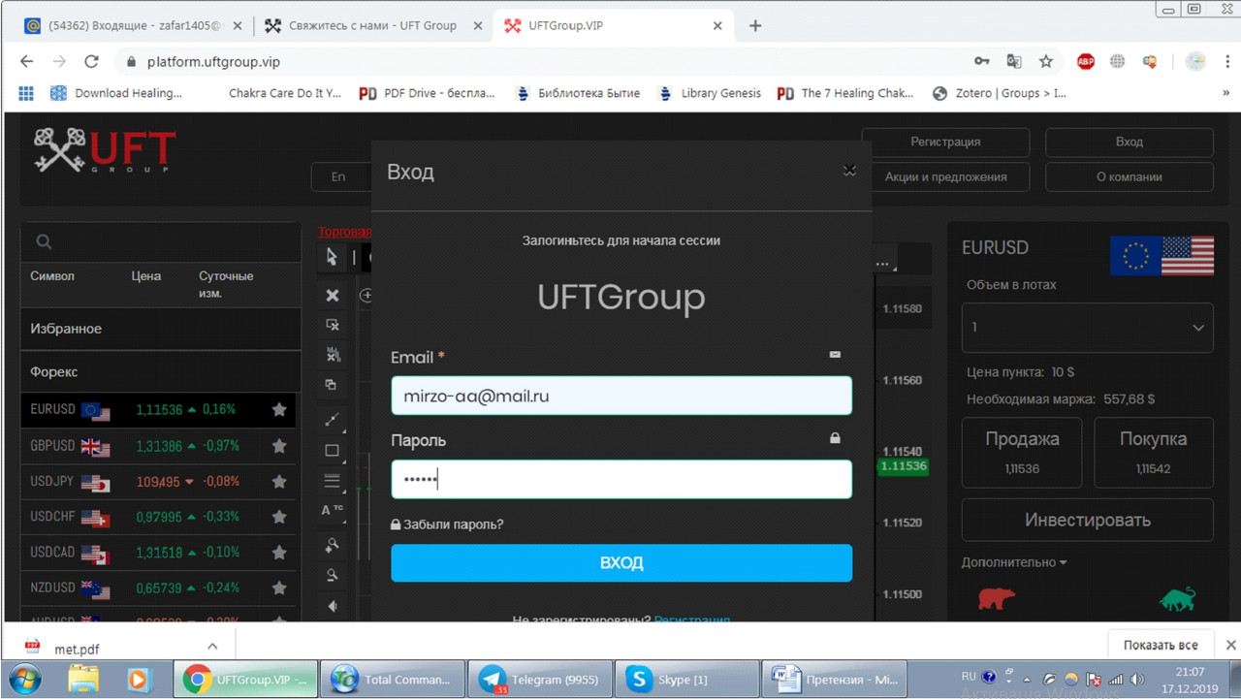Click the delete X tool in chart toolbar

[x=332, y=295]
